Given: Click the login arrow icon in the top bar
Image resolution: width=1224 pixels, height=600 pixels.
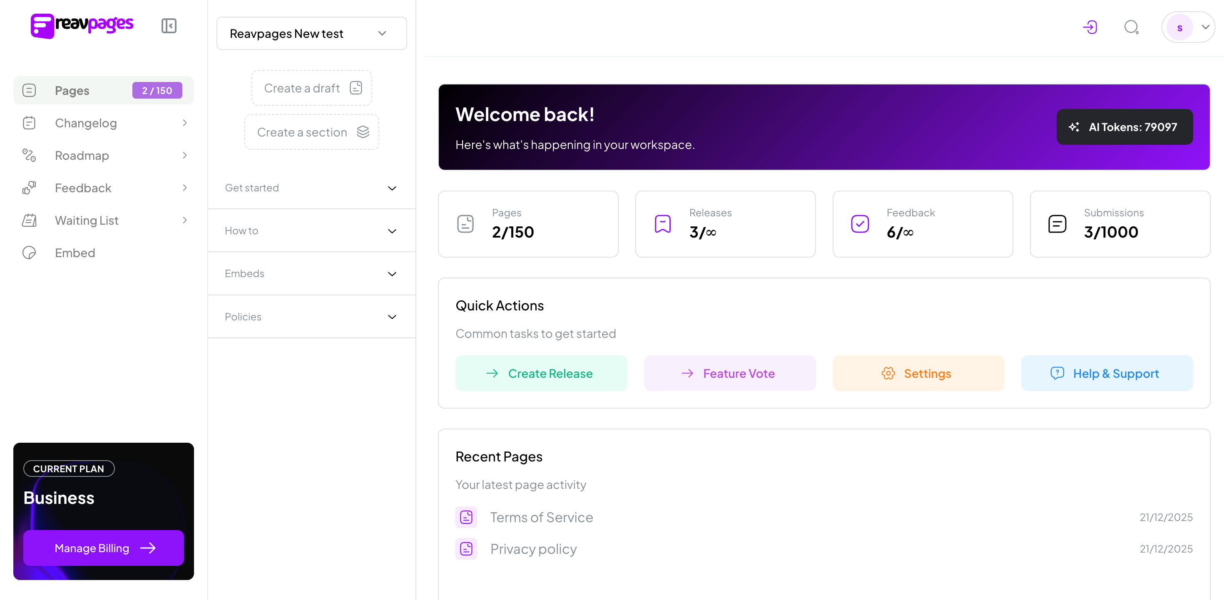Looking at the screenshot, I should tap(1090, 27).
